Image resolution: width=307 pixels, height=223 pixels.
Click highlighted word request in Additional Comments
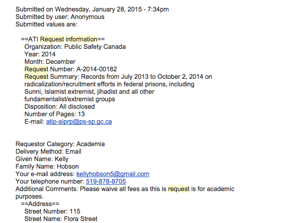coord(178,189)
